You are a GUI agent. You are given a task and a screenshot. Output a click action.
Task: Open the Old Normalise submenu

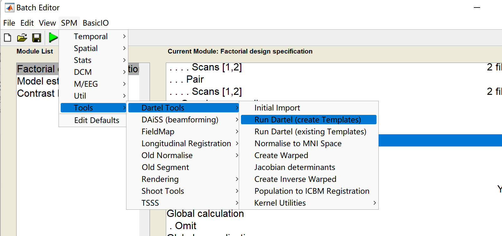coord(183,155)
